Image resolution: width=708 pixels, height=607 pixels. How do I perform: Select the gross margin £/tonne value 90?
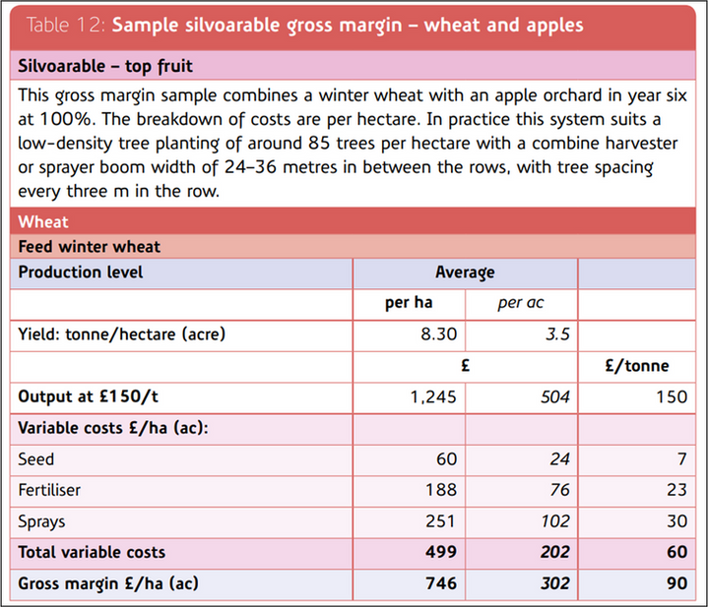point(676,583)
